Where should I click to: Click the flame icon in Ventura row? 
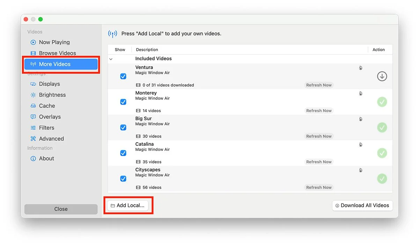tap(361, 68)
